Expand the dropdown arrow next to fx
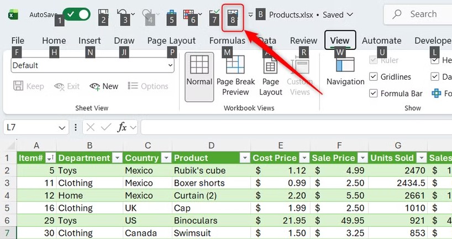452x239 pixels. pos(133,127)
